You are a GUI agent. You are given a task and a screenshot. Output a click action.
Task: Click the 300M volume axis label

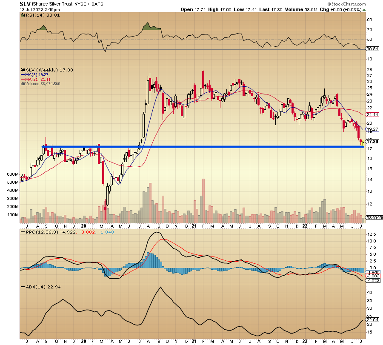tap(13, 199)
